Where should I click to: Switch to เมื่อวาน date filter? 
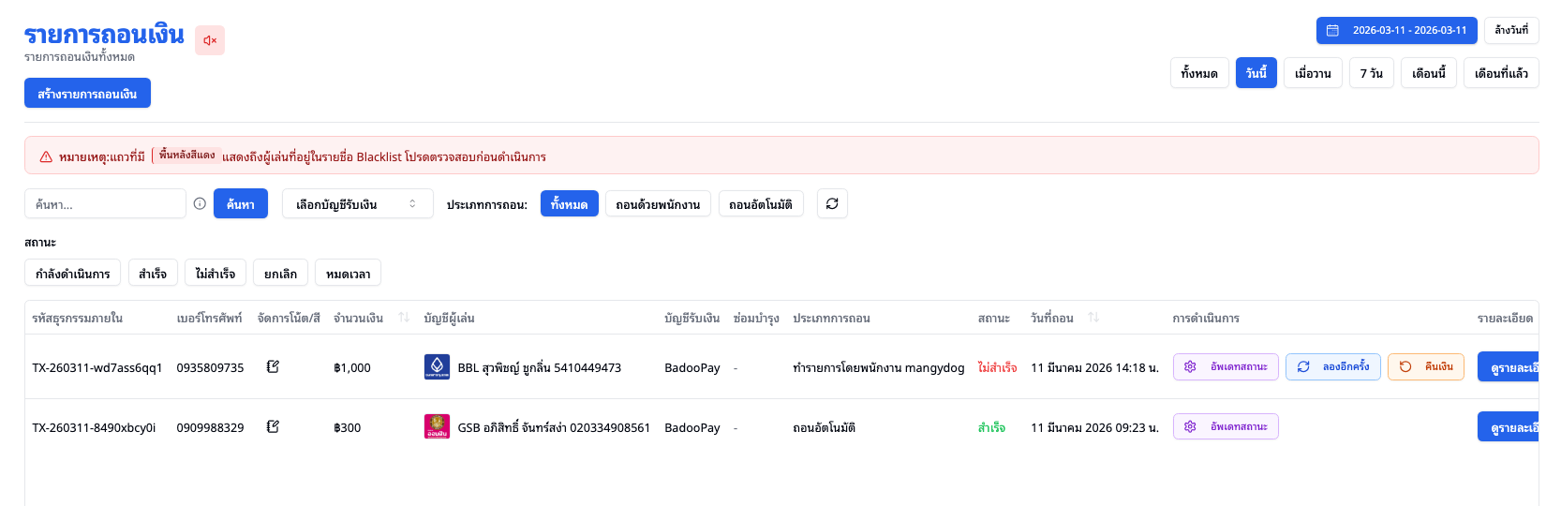pos(1313,72)
